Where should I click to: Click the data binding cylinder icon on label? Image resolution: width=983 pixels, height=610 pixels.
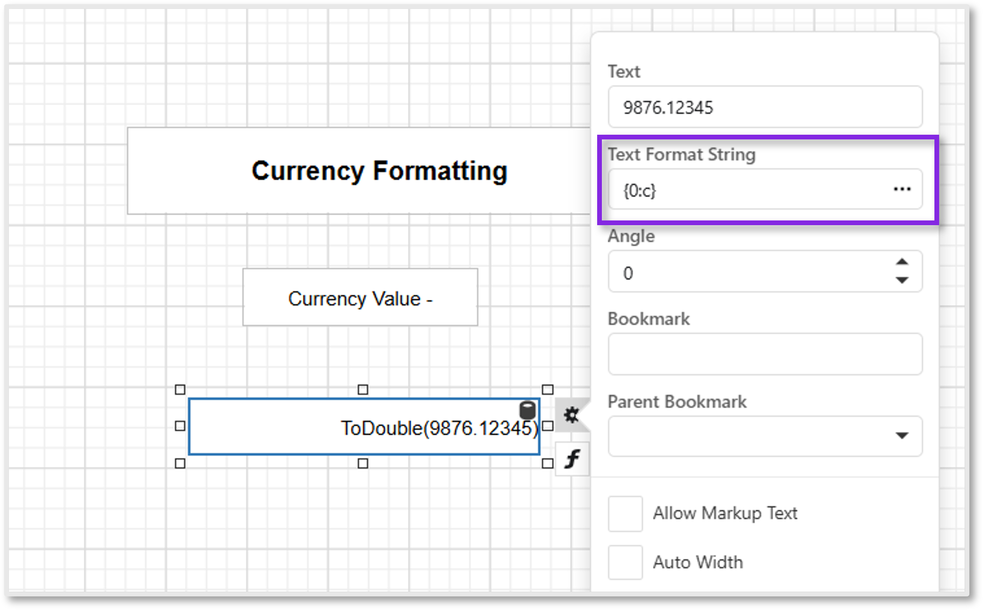[x=527, y=410]
